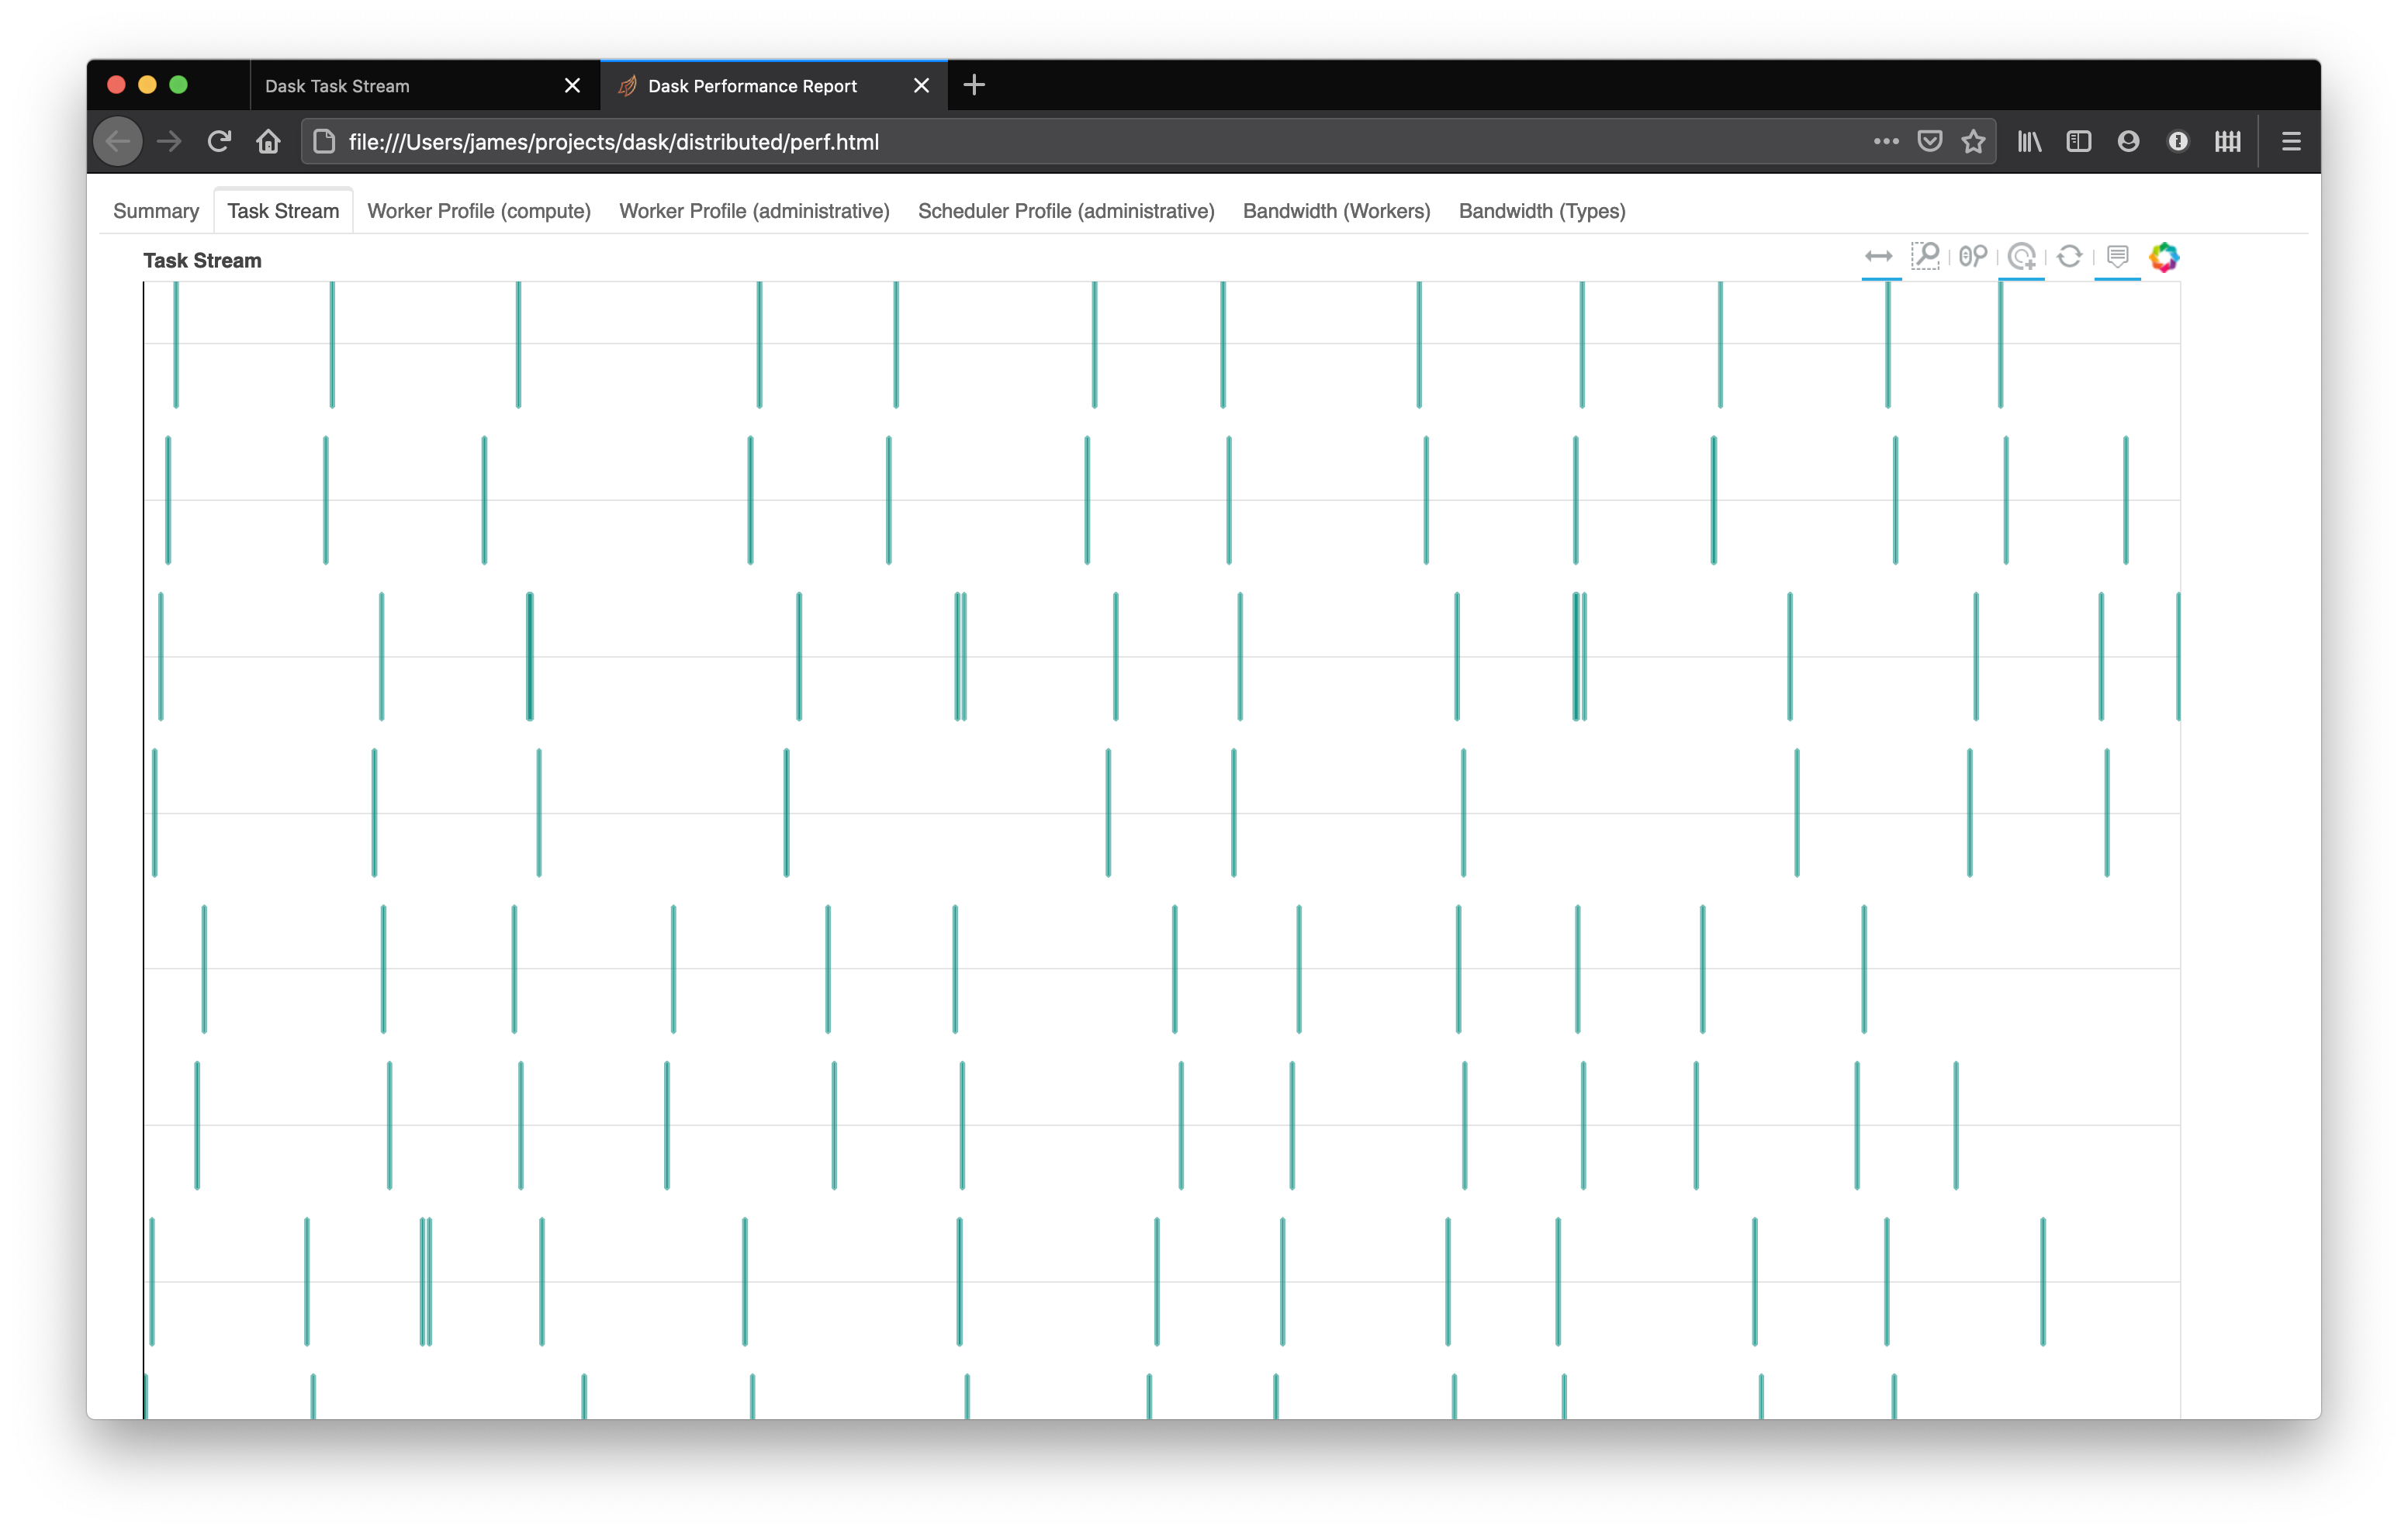The height and width of the screenshot is (1534, 2408).
Task: Open the page actions three-dot menu
Action: 1886,142
